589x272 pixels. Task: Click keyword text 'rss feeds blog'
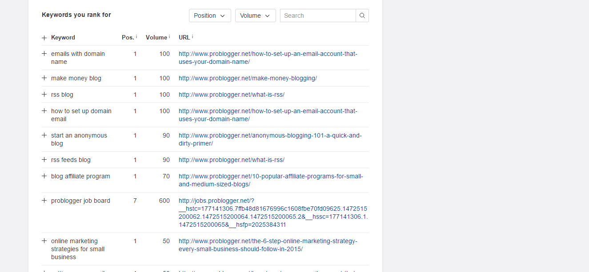point(71,160)
